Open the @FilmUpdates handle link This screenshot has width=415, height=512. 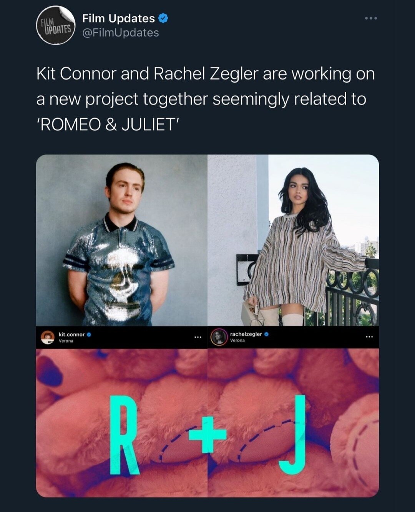[x=121, y=33]
